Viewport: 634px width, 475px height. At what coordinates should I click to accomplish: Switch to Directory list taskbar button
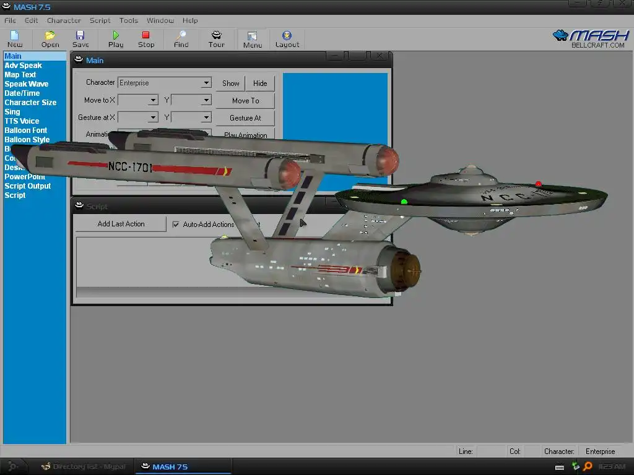click(84, 466)
